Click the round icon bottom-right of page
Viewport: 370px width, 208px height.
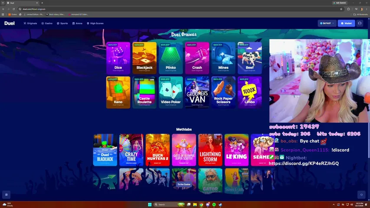point(361,195)
